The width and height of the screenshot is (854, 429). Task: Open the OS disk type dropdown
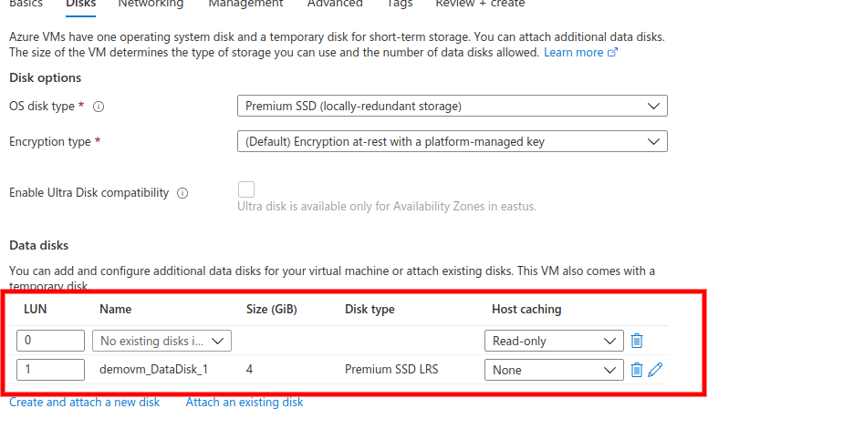tap(452, 106)
